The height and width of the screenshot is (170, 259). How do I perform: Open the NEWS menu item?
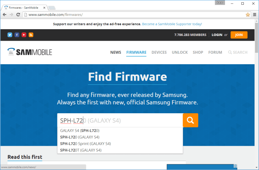pyautogui.click(x=116, y=52)
